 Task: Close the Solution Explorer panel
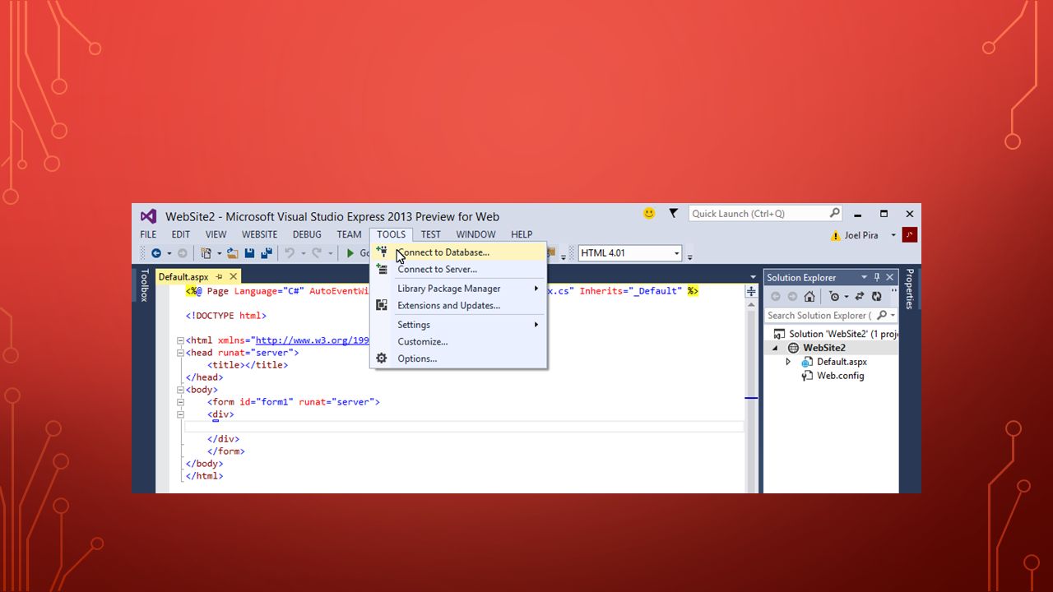tap(890, 277)
